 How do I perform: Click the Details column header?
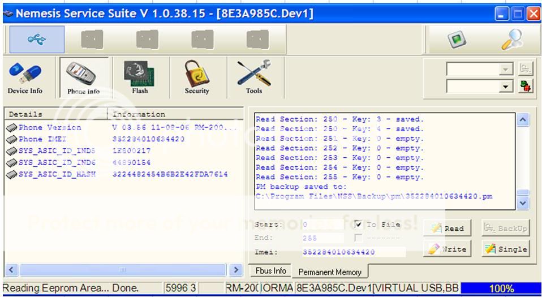(56, 114)
